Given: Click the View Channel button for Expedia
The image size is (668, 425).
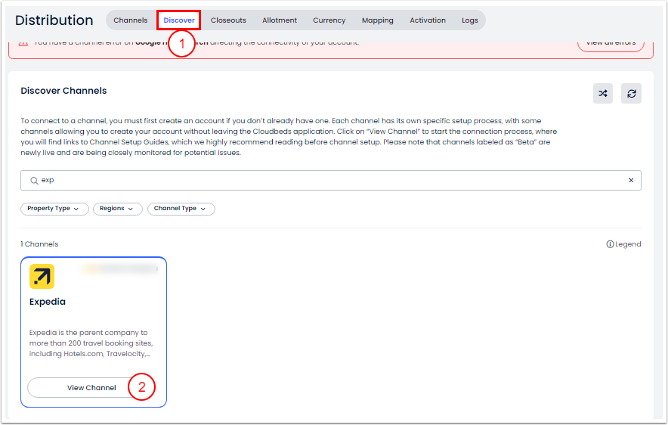Looking at the screenshot, I should (x=91, y=388).
